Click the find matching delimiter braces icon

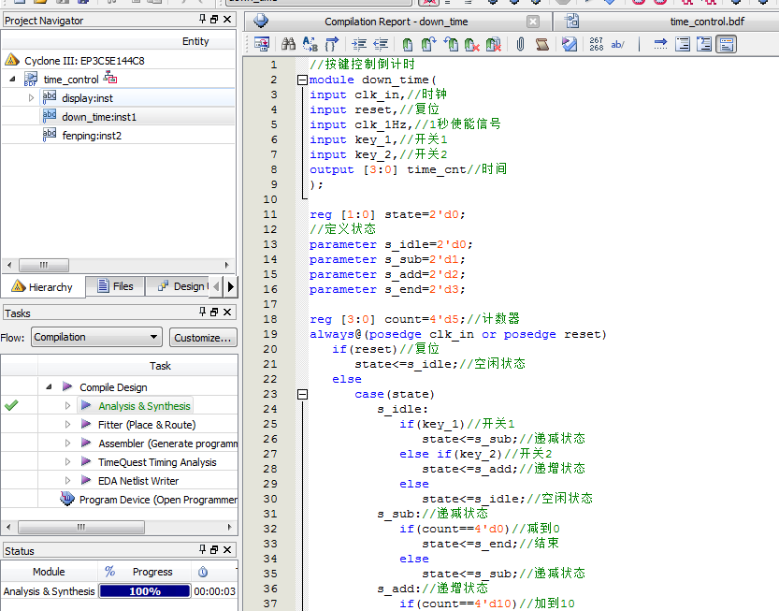tap(332, 44)
